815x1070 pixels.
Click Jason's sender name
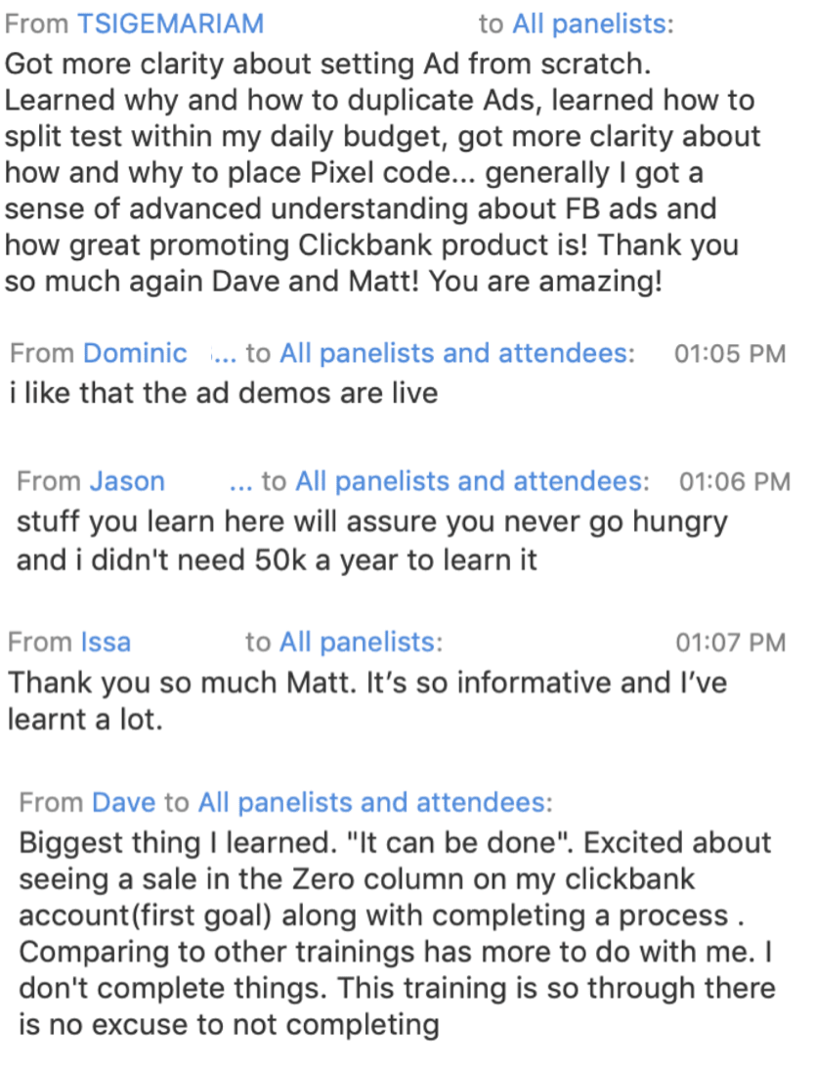tap(127, 481)
